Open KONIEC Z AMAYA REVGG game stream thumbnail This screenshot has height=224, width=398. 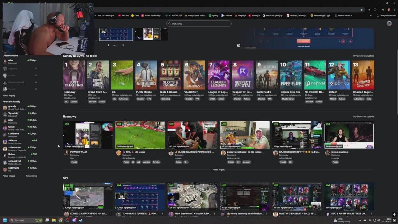coord(88,196)
